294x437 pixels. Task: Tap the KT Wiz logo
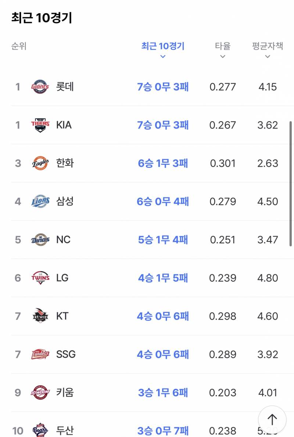(x=40, y=316)
